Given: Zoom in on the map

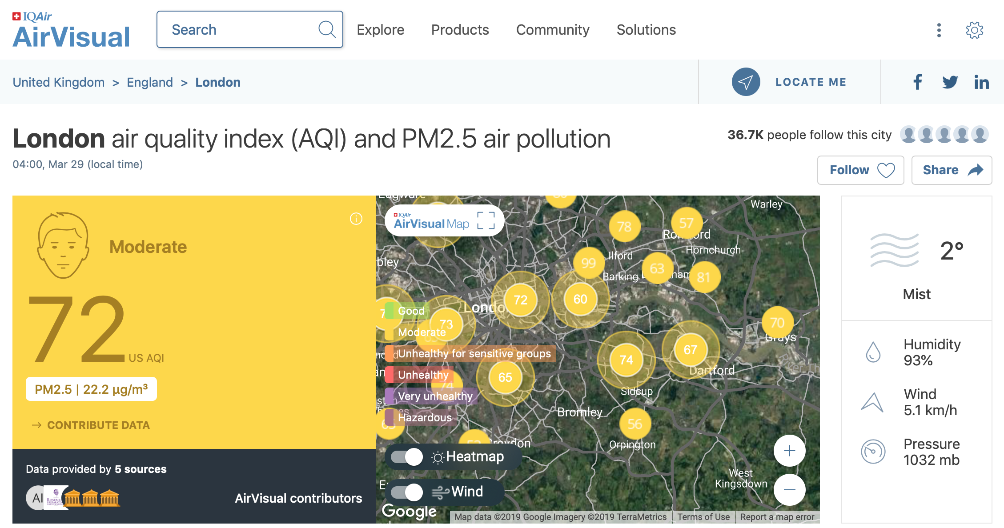Looking at the screenshot, I should 789,451.
